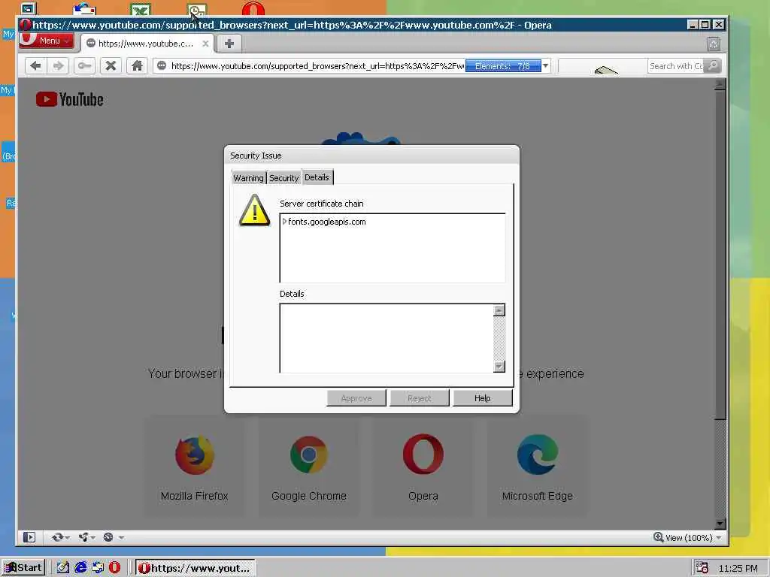Go back with the Back arrow button
The image size is (770, 577).
point(35,66)
